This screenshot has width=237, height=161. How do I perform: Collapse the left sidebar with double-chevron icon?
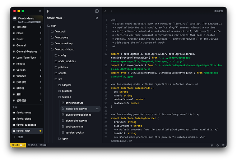pos(40,11)
